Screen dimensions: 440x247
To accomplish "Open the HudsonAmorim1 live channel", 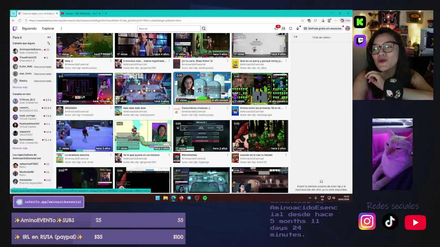I will pos(32,125).
